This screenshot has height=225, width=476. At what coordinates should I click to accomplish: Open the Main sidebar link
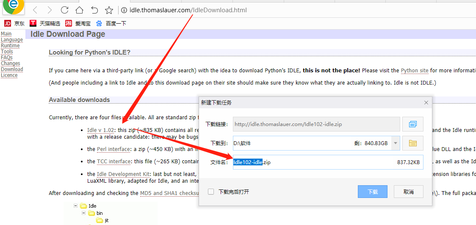[x=6, y=34]
